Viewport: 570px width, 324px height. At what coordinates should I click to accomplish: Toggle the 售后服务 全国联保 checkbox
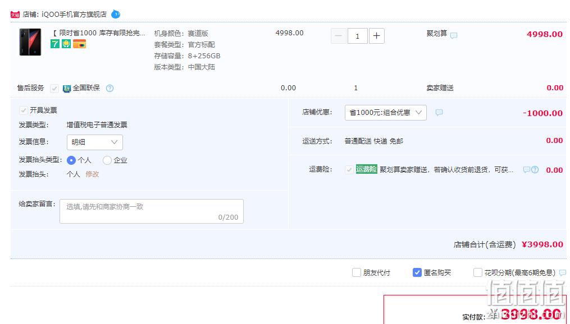pos(54,88)
